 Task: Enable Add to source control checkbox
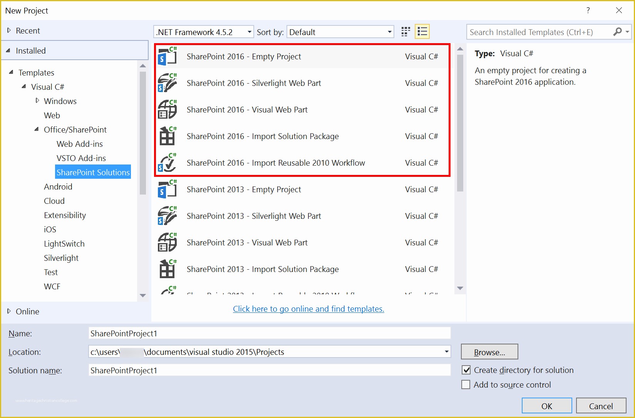tap(466, 384)
